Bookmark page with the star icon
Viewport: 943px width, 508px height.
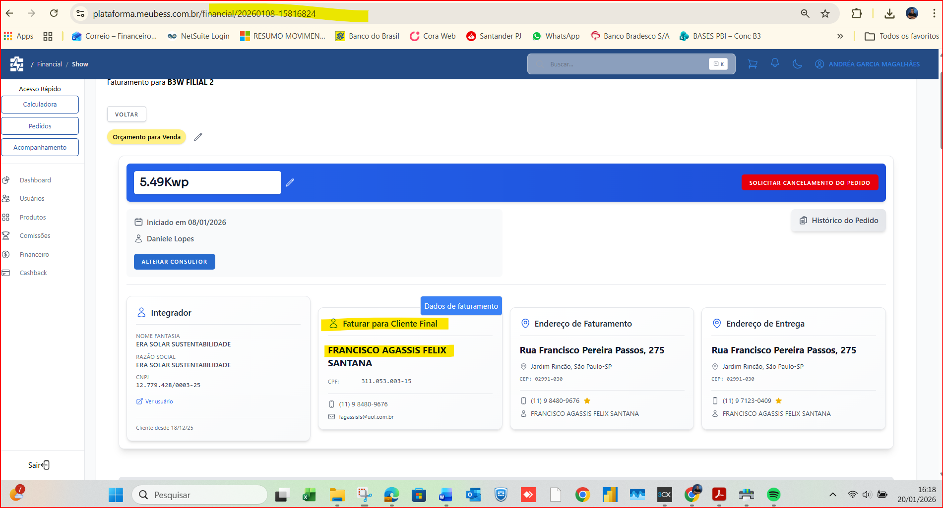point(825,14)
